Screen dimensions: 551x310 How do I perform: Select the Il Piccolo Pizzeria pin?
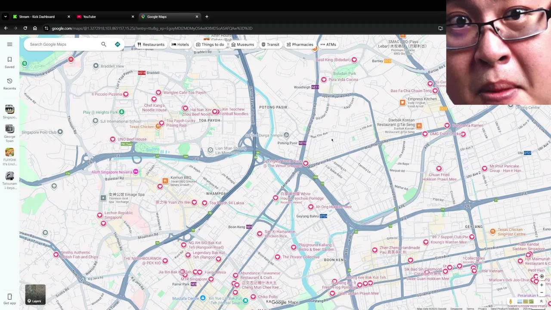click(126, 94)
